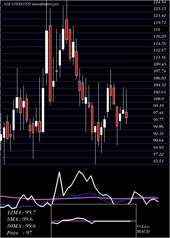Click the NSE STEELCITY munafasutra.pro title text
This screenshot has width=170, height=238.
pyautogui.click(x=31, y=4)
